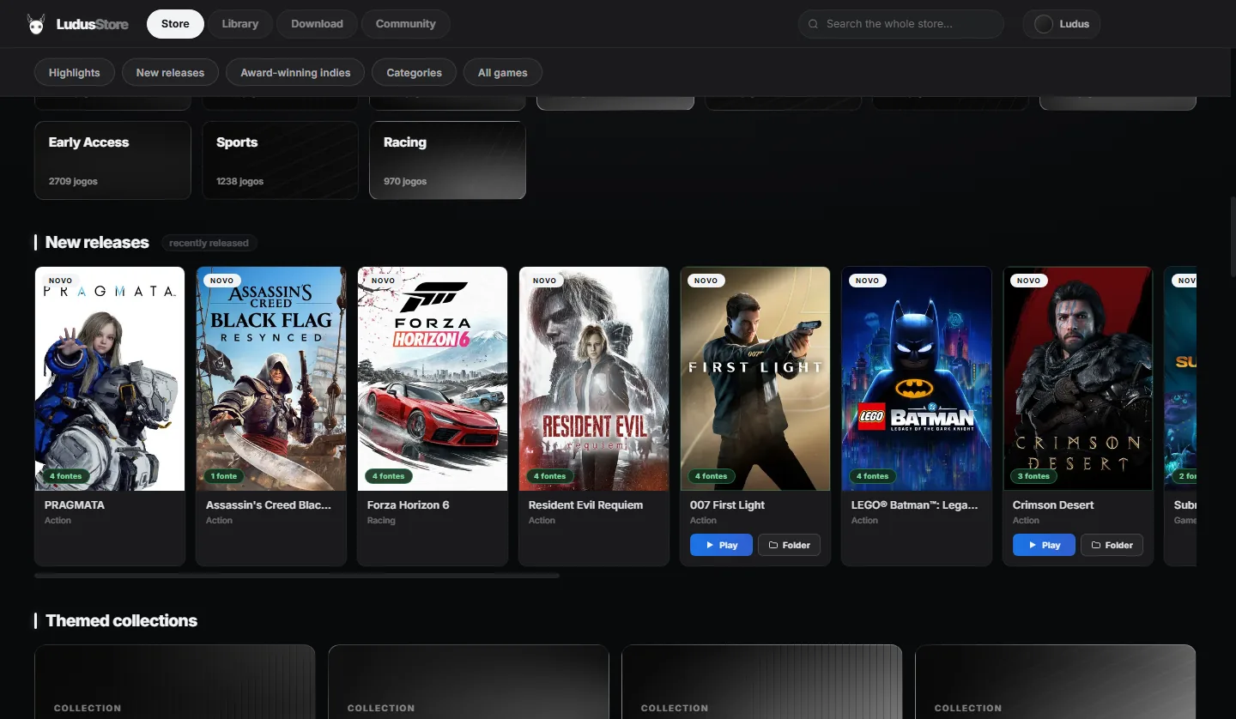Open the 007 First Light folder
The image size is (1236, 719).
click(x=789, y=545)
